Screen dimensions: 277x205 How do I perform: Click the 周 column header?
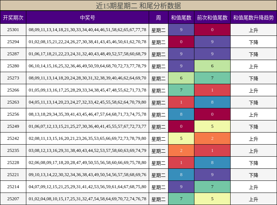tap(159, 18)
